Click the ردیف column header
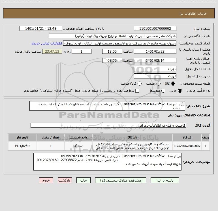The image size is (218, 211). click(x=206, y=138)
